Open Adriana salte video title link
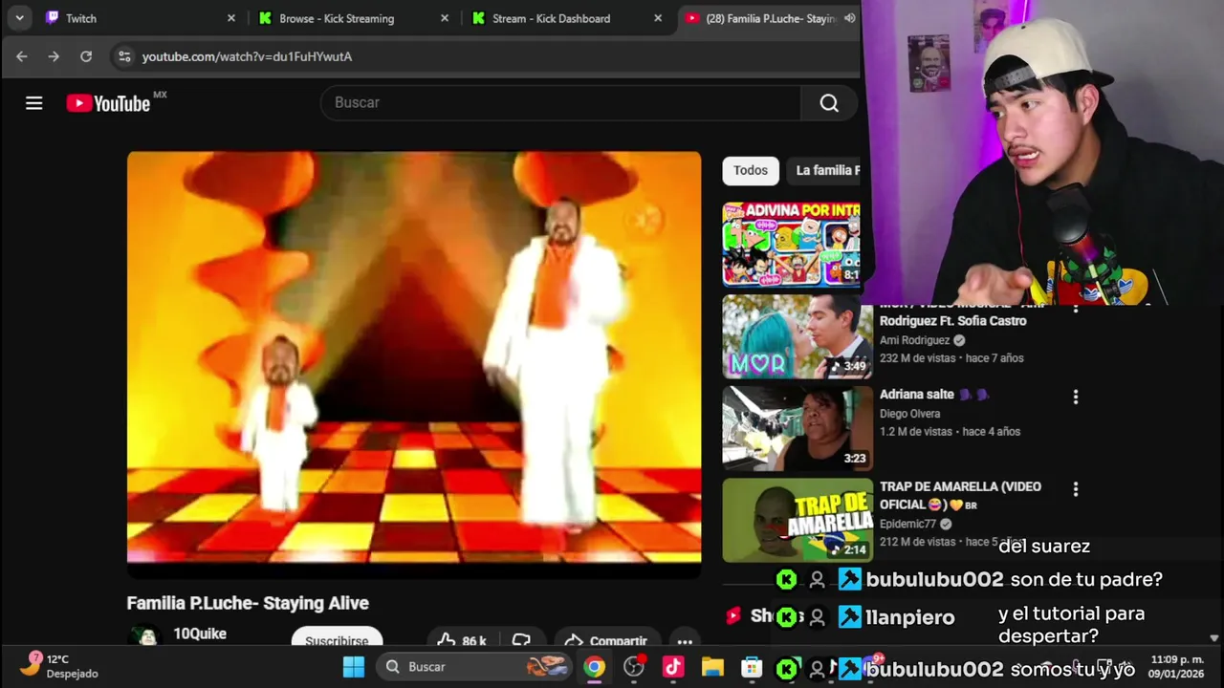The width and height of the screenshot is (1224, 688). [x=934, y=394]
